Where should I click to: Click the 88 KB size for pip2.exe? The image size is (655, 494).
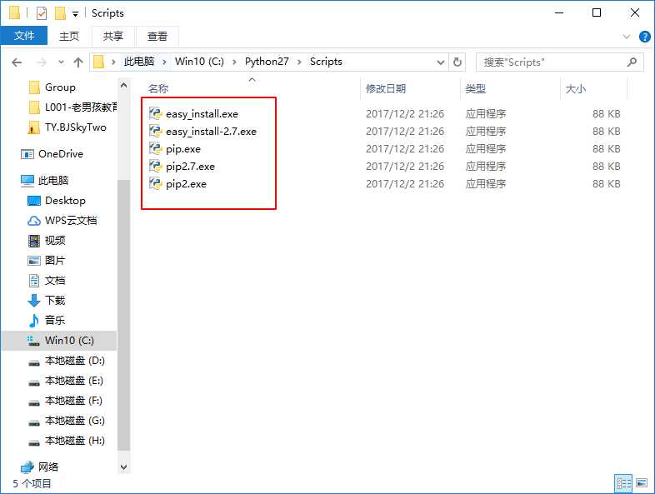coord(606,184)
